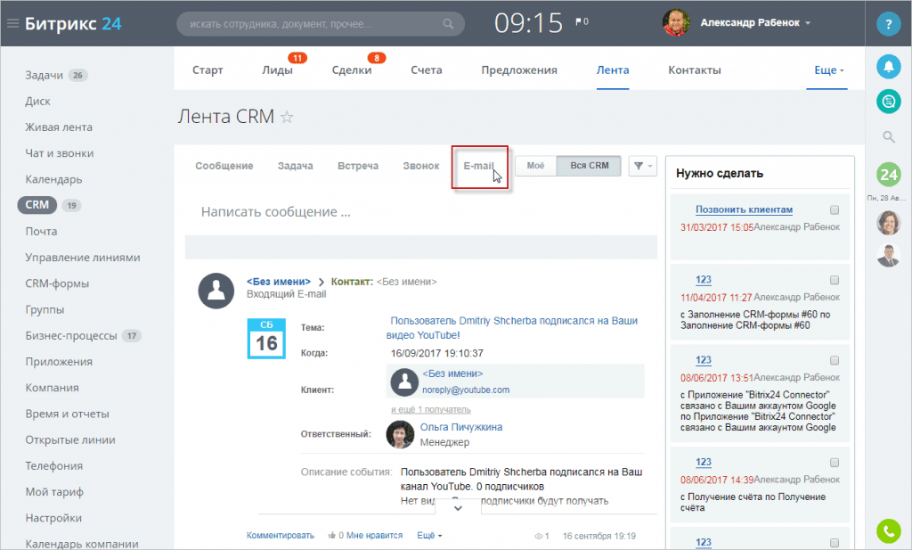The height and width of the screenshot is (550, 912).
Task: Open Ольга Пичужкина profile link
Action: 461,427
